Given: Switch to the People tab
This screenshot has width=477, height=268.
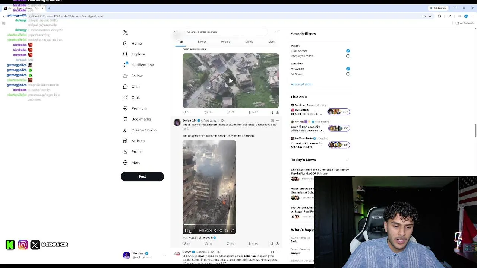Looking at the screenshot, I should point(225,42).
